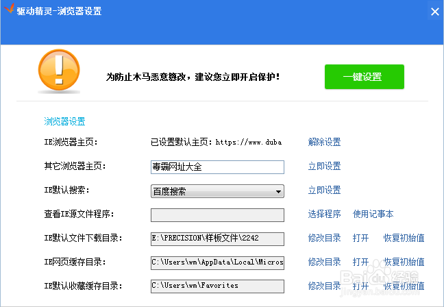Click the 驱动精灵-浏览器设置 window title

(x=59, y=11)
